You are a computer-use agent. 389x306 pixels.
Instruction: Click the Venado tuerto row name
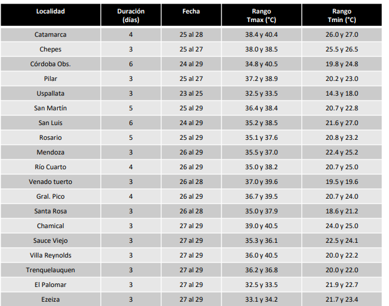pos(50,182)
